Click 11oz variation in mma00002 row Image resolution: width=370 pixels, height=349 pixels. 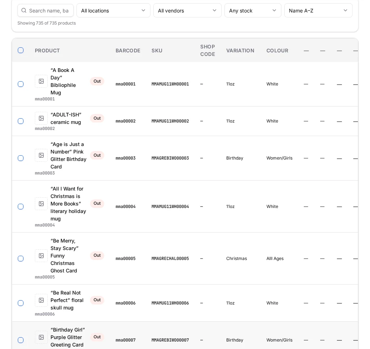click(230, 121)
